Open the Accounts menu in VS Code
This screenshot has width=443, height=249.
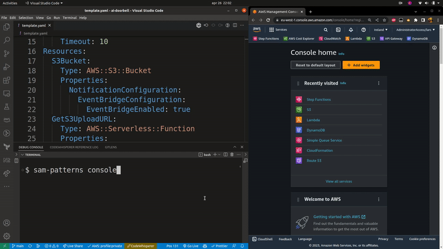(x=7, y=223)
